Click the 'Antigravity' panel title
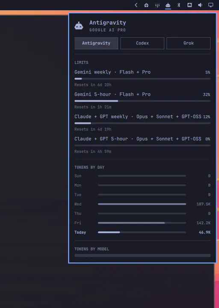Screen dimensions: 219x308 point(108,23)
